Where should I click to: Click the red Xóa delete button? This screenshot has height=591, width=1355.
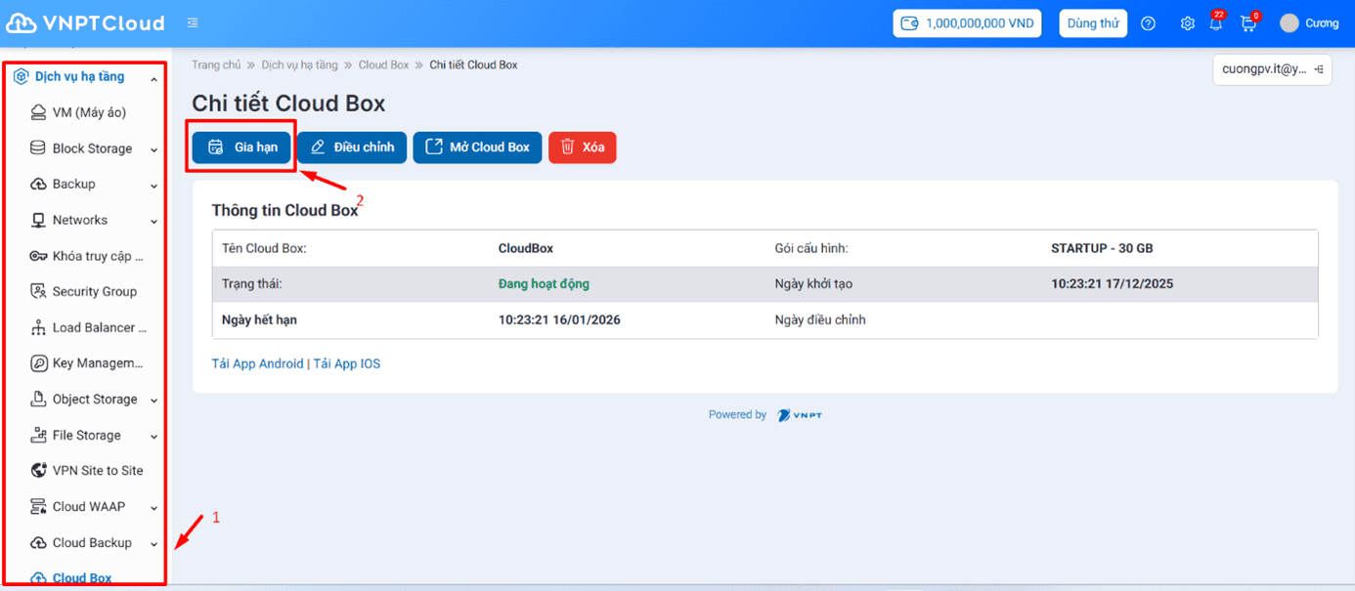(x=582, y=148)
